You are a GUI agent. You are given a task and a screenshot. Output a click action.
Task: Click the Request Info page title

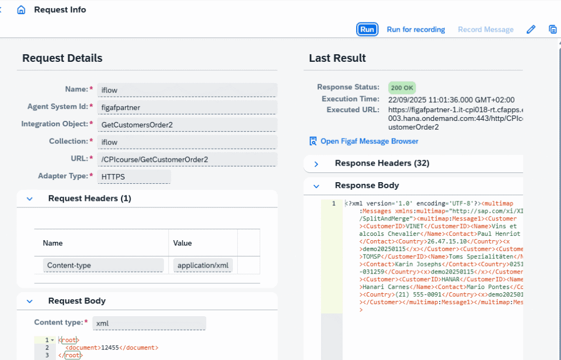[60, 10]
